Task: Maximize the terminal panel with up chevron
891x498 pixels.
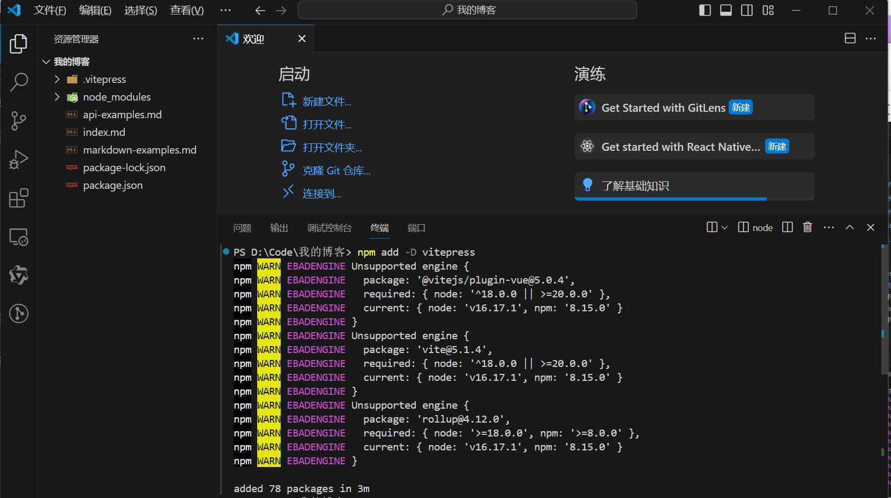Action: tap(850, 227)
